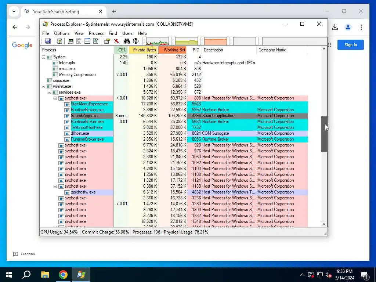Select RuntimeBroker.exe with PID 8056
376x282 pixels.
click(174, 139)
